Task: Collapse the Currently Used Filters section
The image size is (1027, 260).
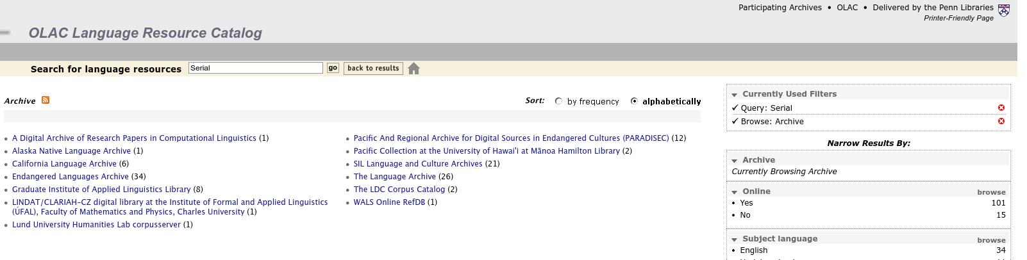Action: pos(735,95)
